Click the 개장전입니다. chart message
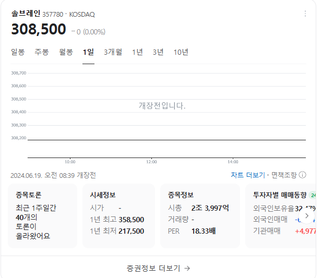The image size is (322, 278). (x=162, y=106)
